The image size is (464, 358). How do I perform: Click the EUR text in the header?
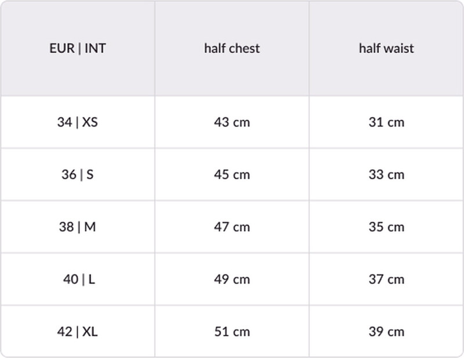coord(61,48)
